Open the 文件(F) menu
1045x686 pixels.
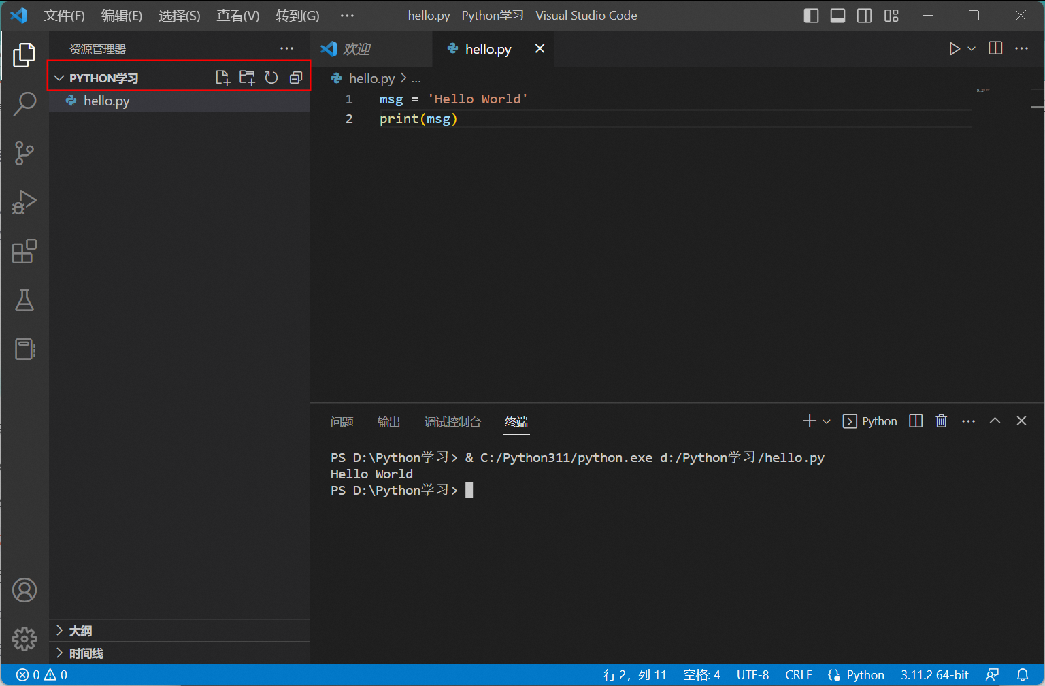tap(65, 16)
